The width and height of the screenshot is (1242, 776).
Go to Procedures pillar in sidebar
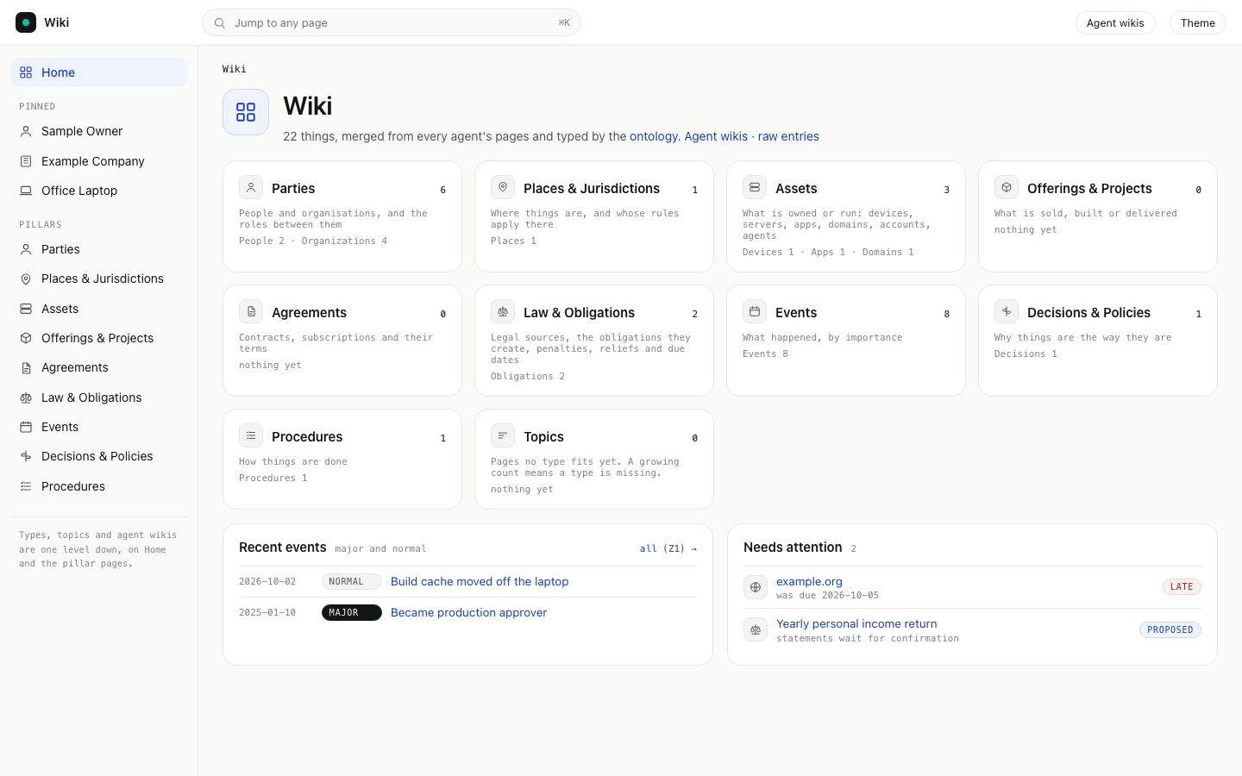[x=98, y=486]
